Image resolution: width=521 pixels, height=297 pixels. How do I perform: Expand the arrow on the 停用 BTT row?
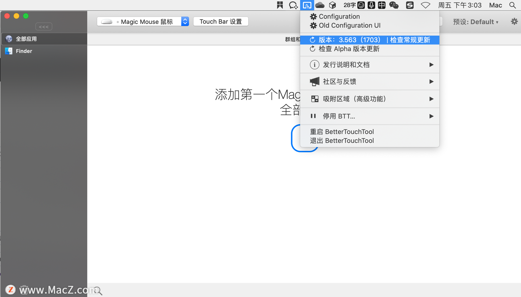tap(431, 116)
